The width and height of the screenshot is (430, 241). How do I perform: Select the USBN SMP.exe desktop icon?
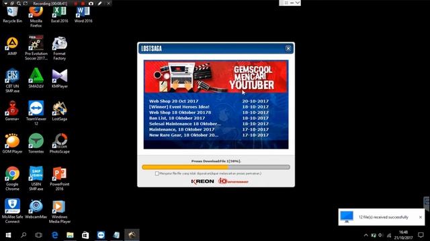tap(36, 179)
